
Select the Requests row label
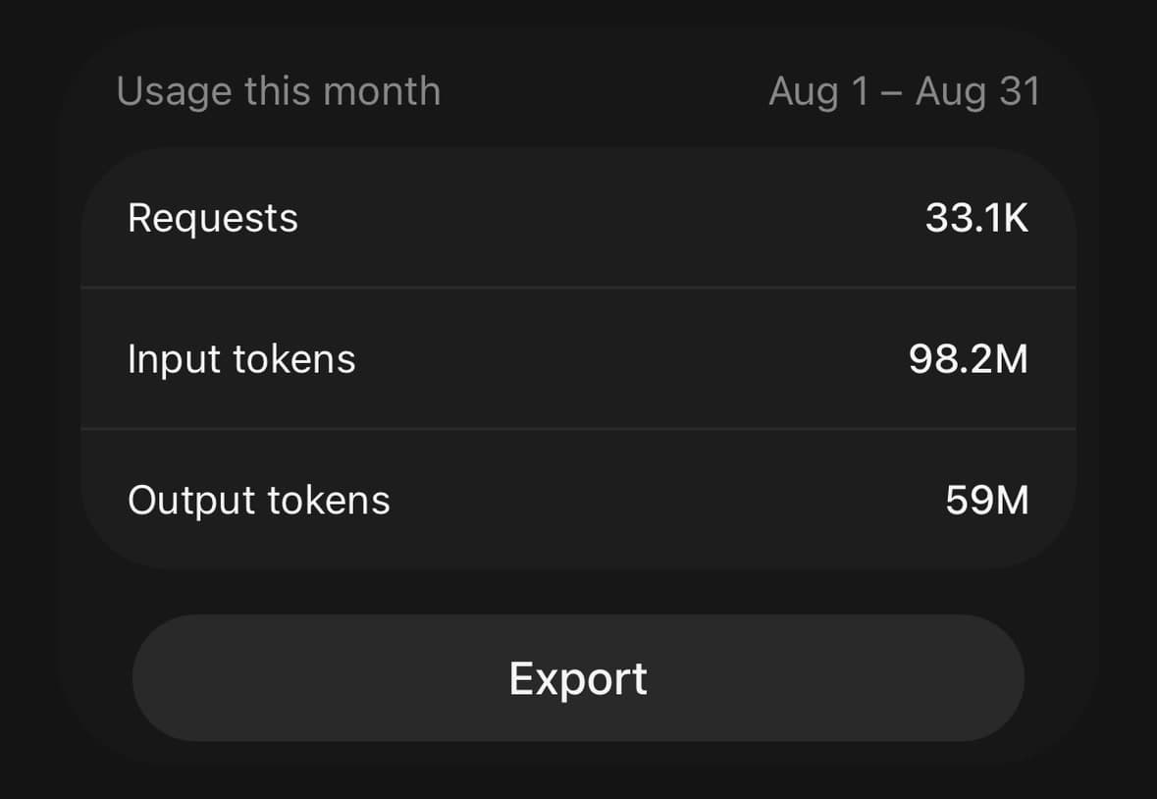click(213, 218)
